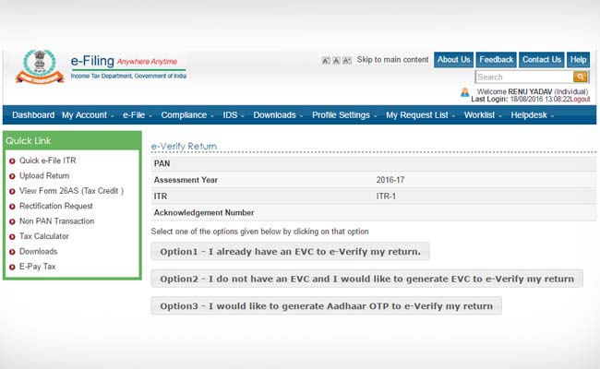This screenshot has width=600, height=369.
Task: Open View Form 26AS (Tax Credit) link
Action: pyautogui.click(x=71, y=191)
